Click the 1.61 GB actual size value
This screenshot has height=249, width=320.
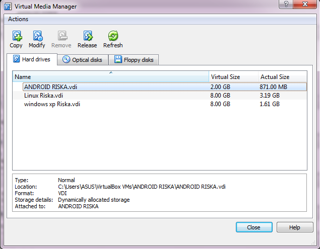[270, 104]
